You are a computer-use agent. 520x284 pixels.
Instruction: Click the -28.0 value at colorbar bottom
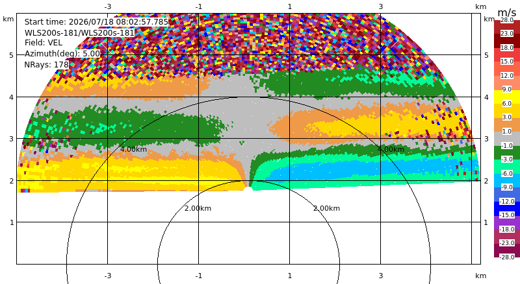coord(507,257)
